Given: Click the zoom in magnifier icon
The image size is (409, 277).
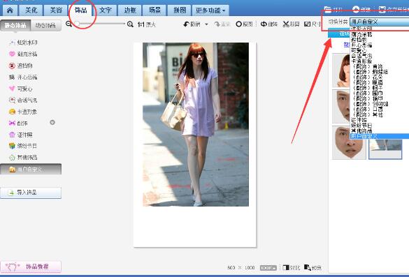Looking at the screenshot, I should click(x=130, y=24).
